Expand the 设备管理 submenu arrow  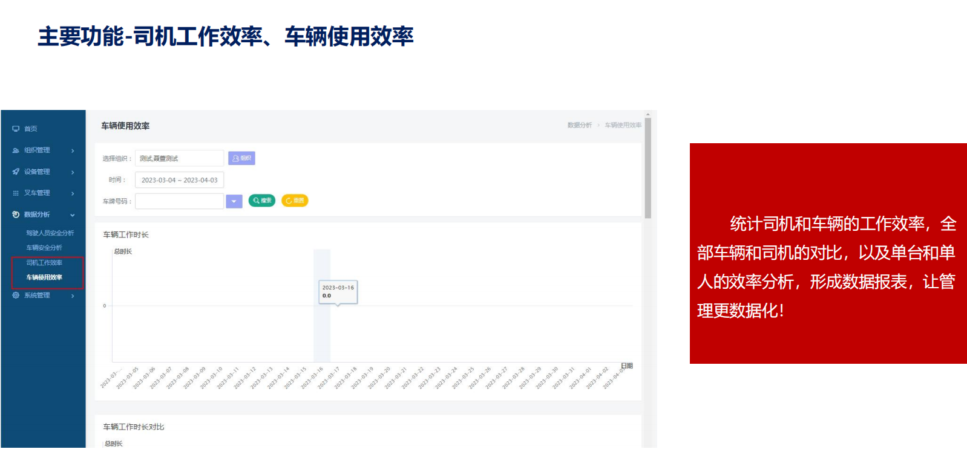coord(73,172)
